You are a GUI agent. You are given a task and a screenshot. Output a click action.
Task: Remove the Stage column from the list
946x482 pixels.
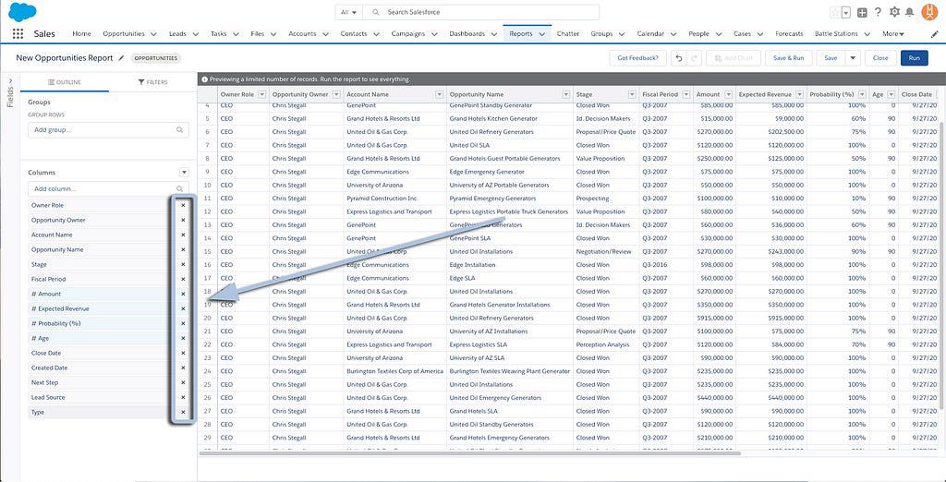click(x=183, y=264)
